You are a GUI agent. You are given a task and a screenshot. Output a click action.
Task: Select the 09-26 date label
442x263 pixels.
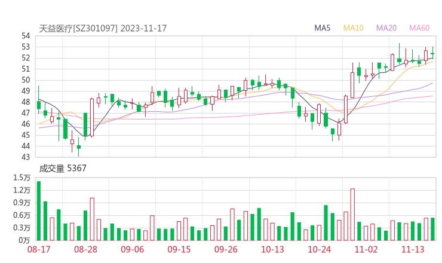226,249
